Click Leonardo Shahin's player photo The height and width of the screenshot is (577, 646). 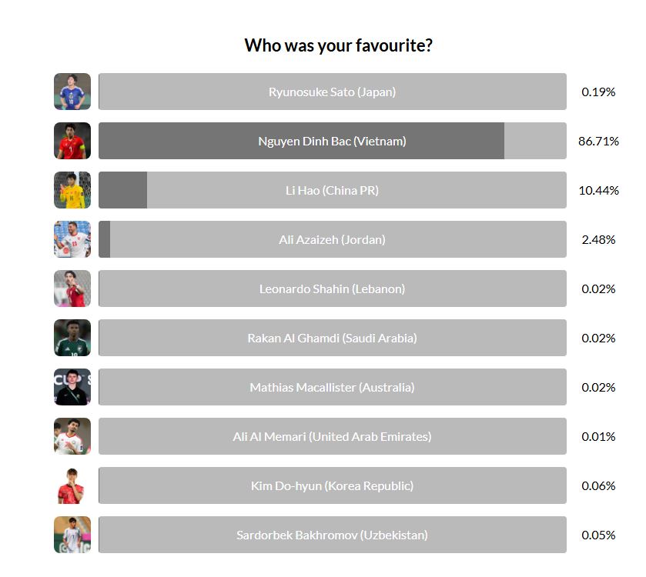[x=72, y=288]
